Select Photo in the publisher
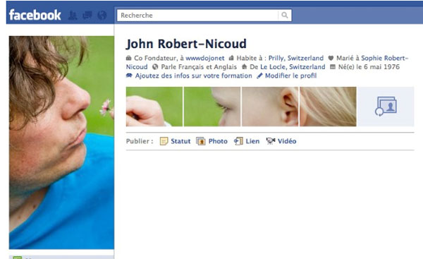Screen dimensions: 423x259 click(218, 141)
